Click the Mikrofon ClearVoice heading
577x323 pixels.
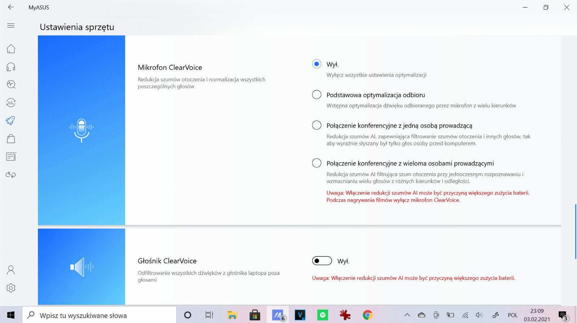click(170, 67)
